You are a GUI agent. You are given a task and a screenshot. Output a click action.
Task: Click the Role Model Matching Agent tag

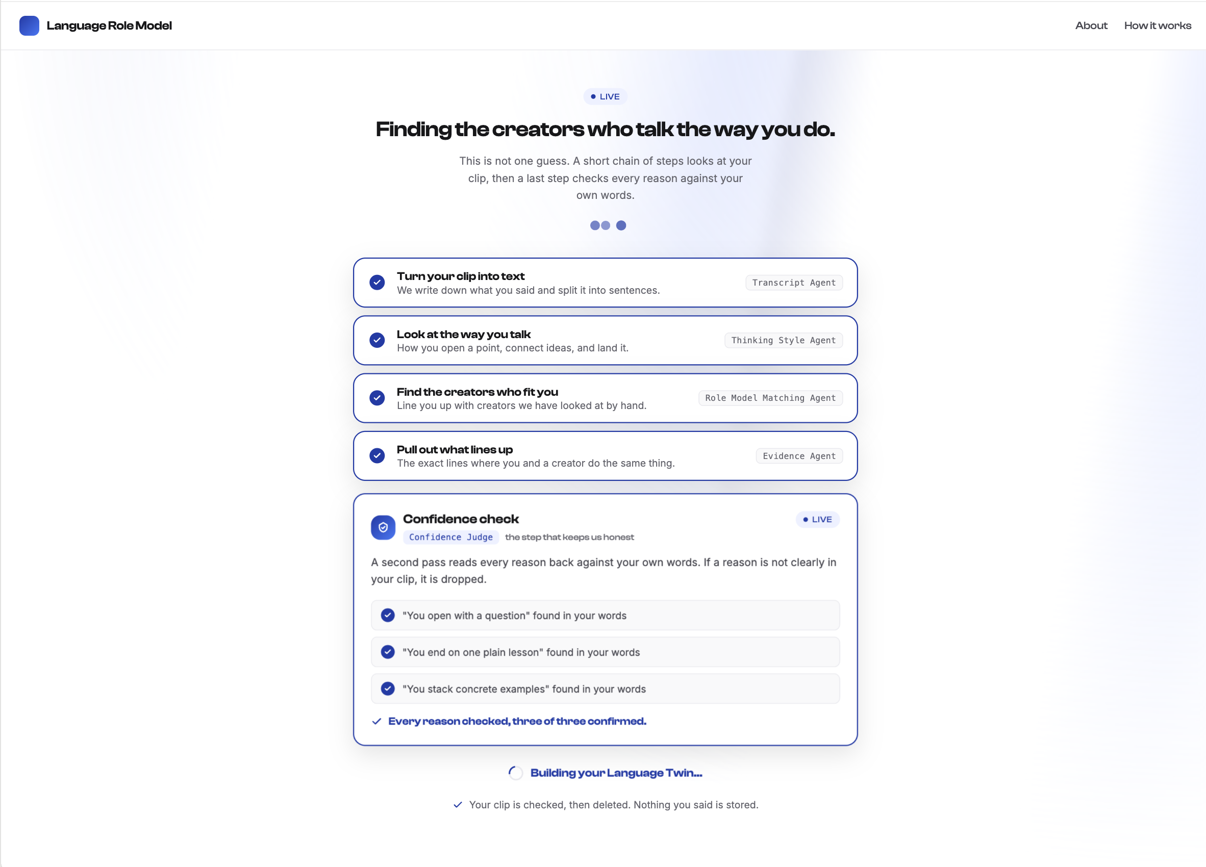coord(770,398)
